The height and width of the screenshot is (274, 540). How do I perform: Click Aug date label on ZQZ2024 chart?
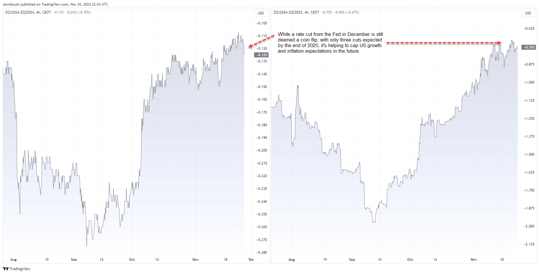coord(14,260)
